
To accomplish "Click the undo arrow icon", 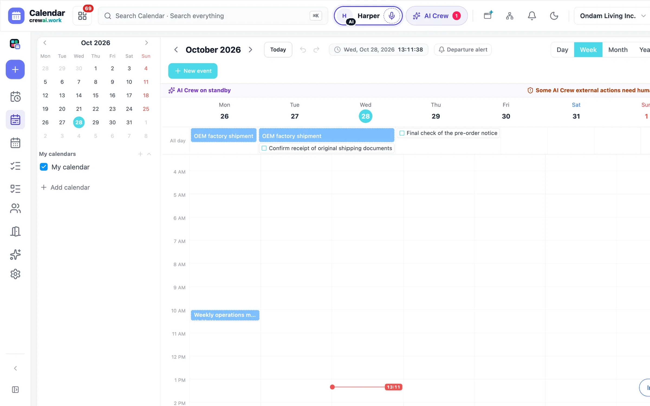I will coord(303,50).
